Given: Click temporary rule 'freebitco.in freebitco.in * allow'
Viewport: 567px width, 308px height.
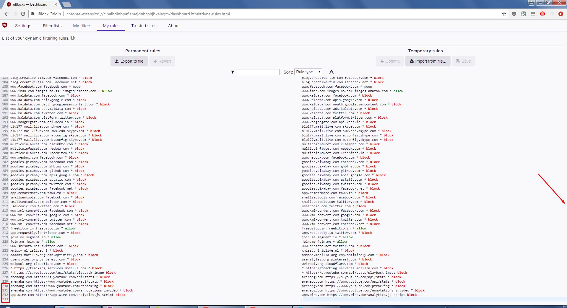Looking at the screenshot, I should tap(334, 228).
